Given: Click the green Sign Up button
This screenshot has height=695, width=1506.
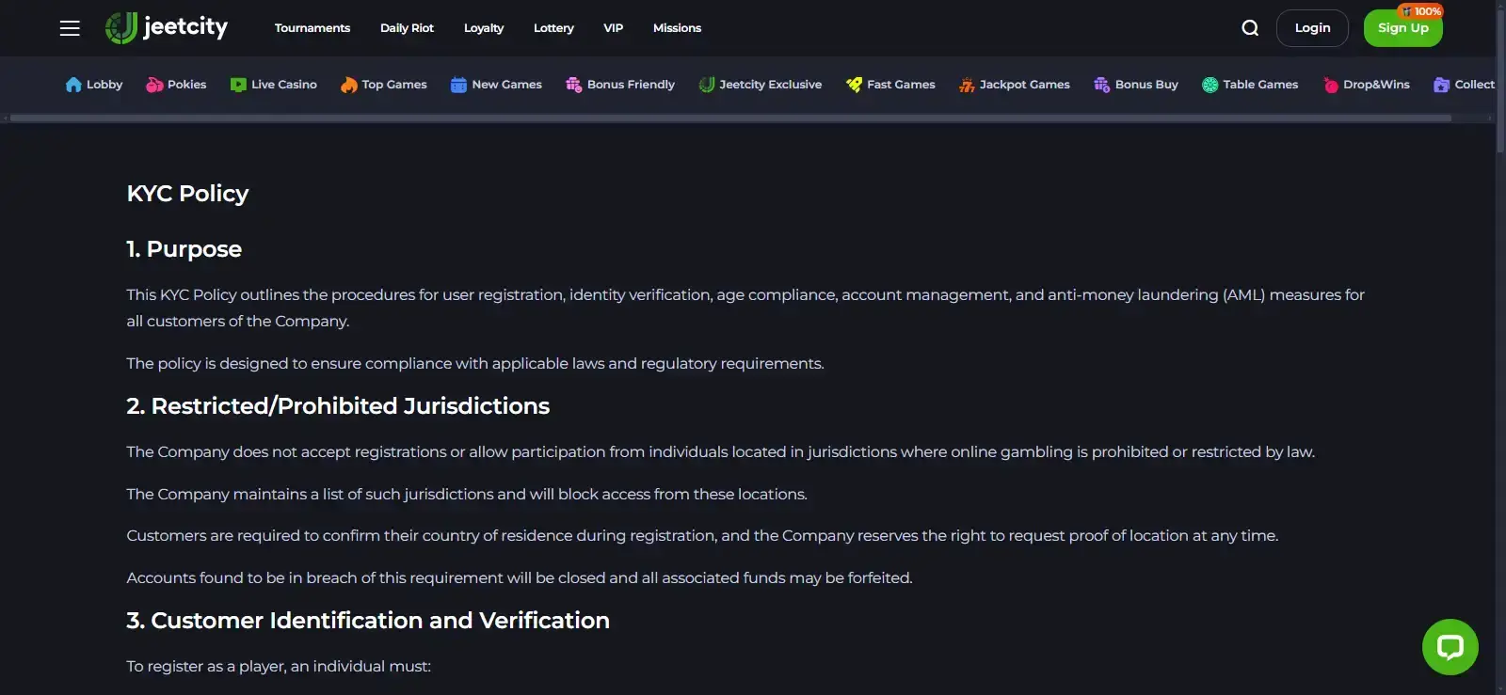Looking at the screenshot, I should tap(1402, 28).
